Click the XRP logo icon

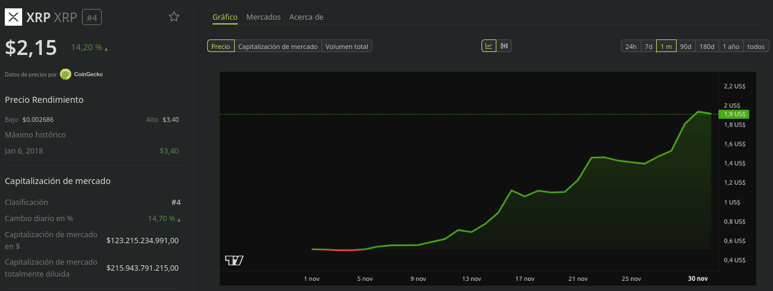point(13,17)
